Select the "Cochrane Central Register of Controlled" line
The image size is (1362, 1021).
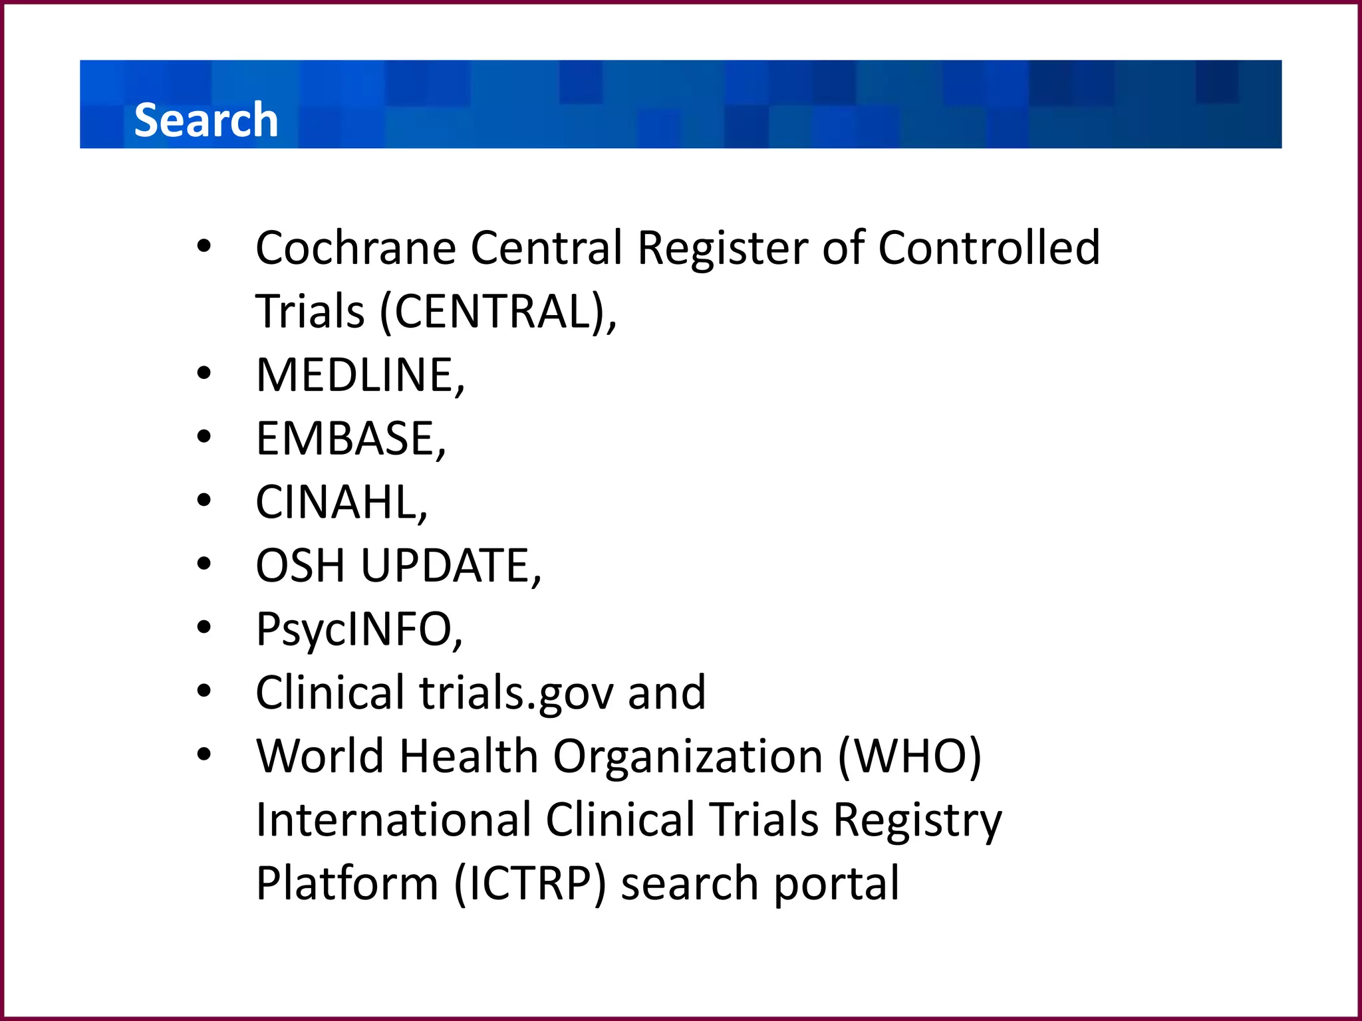coord(678,248)
